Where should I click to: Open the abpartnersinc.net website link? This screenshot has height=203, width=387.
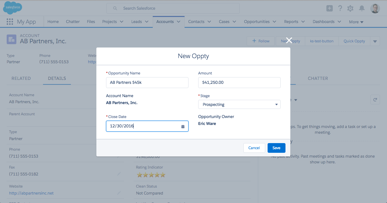(31, 193)
